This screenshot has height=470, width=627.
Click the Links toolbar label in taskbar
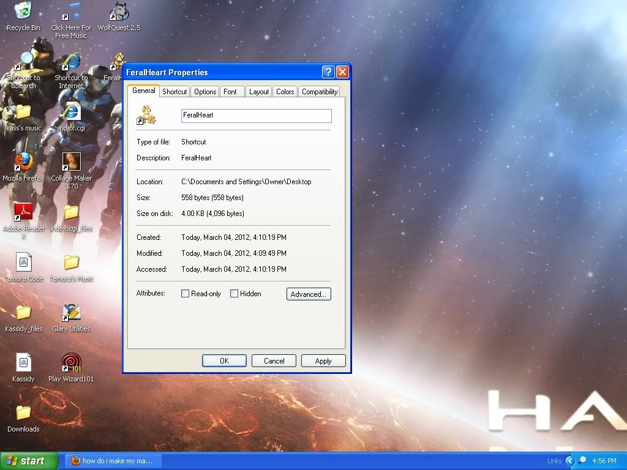tap(554, 461)
